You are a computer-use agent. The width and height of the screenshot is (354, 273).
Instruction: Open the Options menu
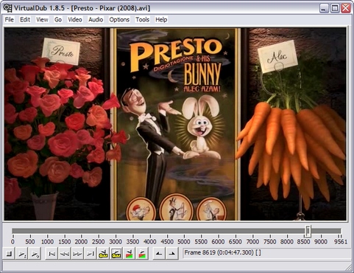[119, 19]
